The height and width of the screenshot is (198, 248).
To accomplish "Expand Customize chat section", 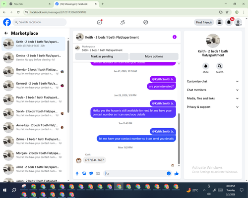I will (x=213, y=81).
